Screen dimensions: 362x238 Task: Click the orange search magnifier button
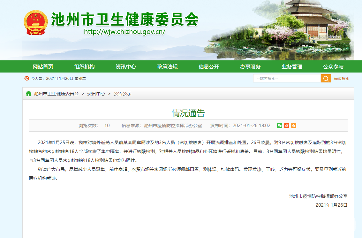tap(326, 79)
